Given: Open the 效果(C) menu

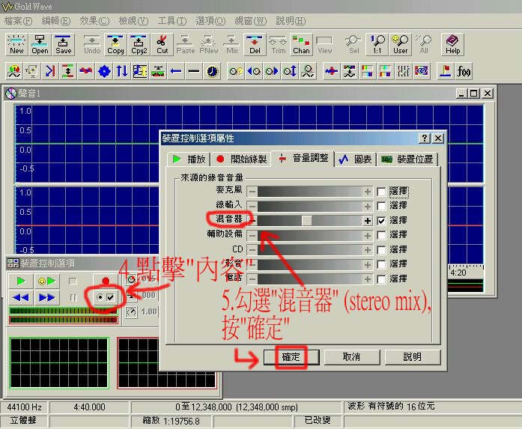Looking at the screenshot, I should pyautogui.click(x=94, y=20).
